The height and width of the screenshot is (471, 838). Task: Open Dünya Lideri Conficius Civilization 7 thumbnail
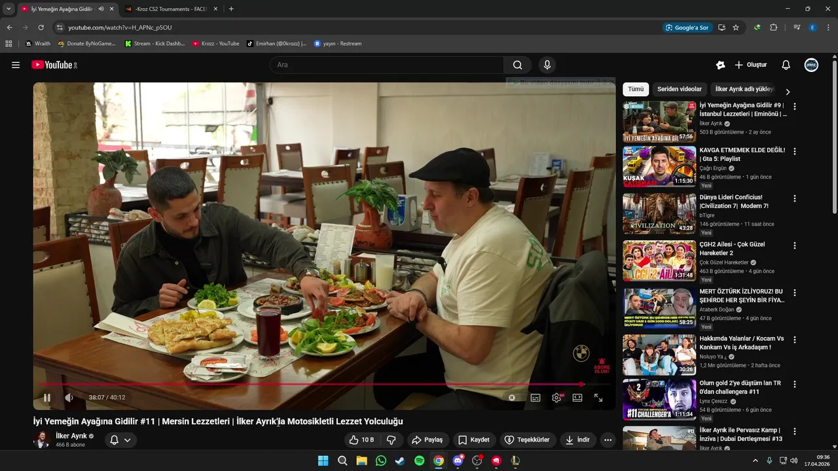659,214
